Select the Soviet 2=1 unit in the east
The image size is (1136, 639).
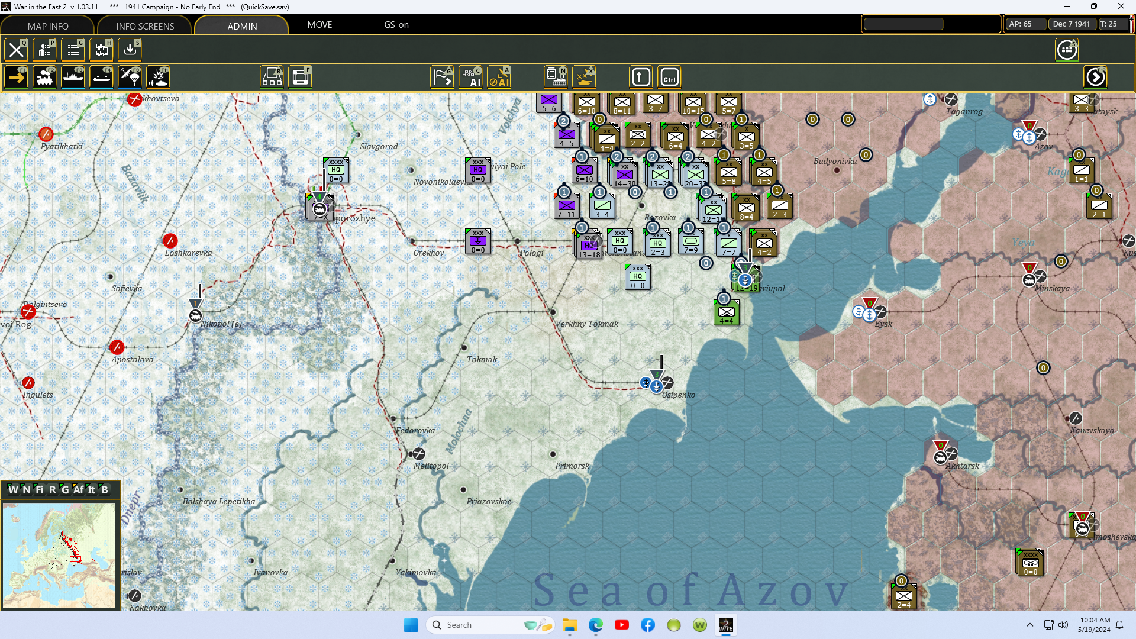[1099, 206]
